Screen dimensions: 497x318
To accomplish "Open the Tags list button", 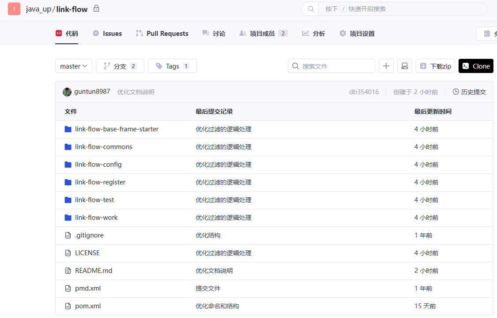I will (x=172, y=66).
